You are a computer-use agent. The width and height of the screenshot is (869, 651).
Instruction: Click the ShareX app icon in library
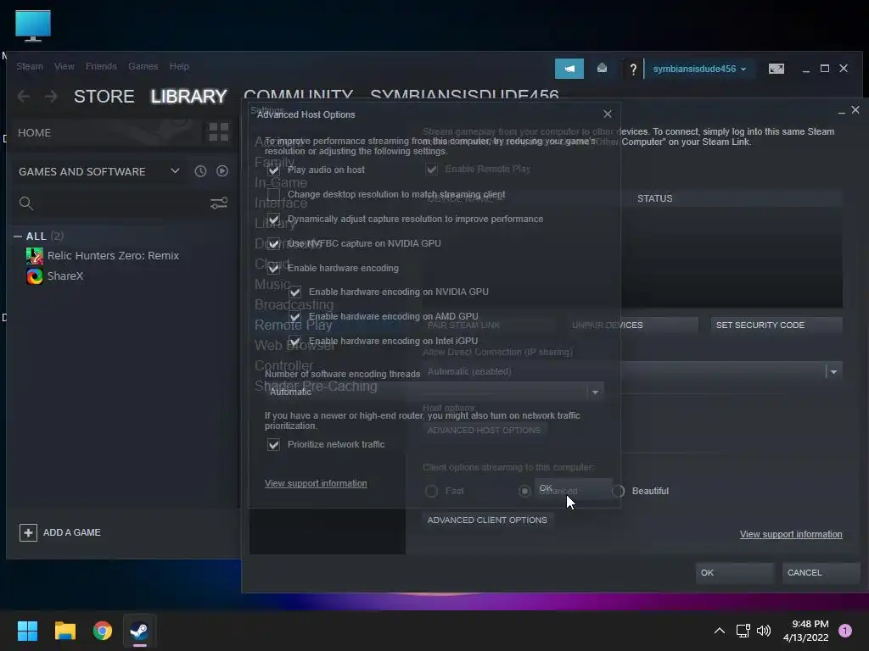point(34,275)
